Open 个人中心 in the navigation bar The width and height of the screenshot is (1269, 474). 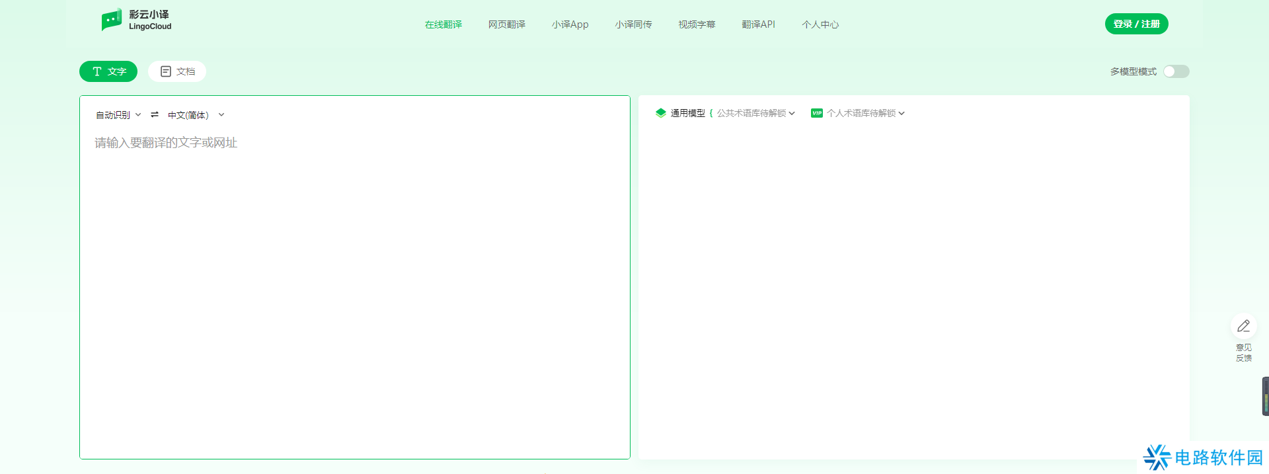(820, 24)
